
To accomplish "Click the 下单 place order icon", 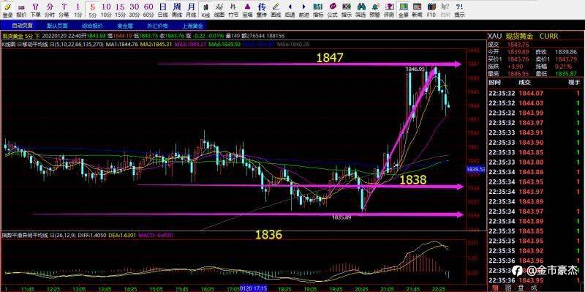I will (x=35, y=10).
